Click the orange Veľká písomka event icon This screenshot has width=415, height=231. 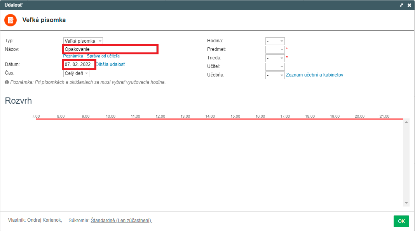pos(10,20)
